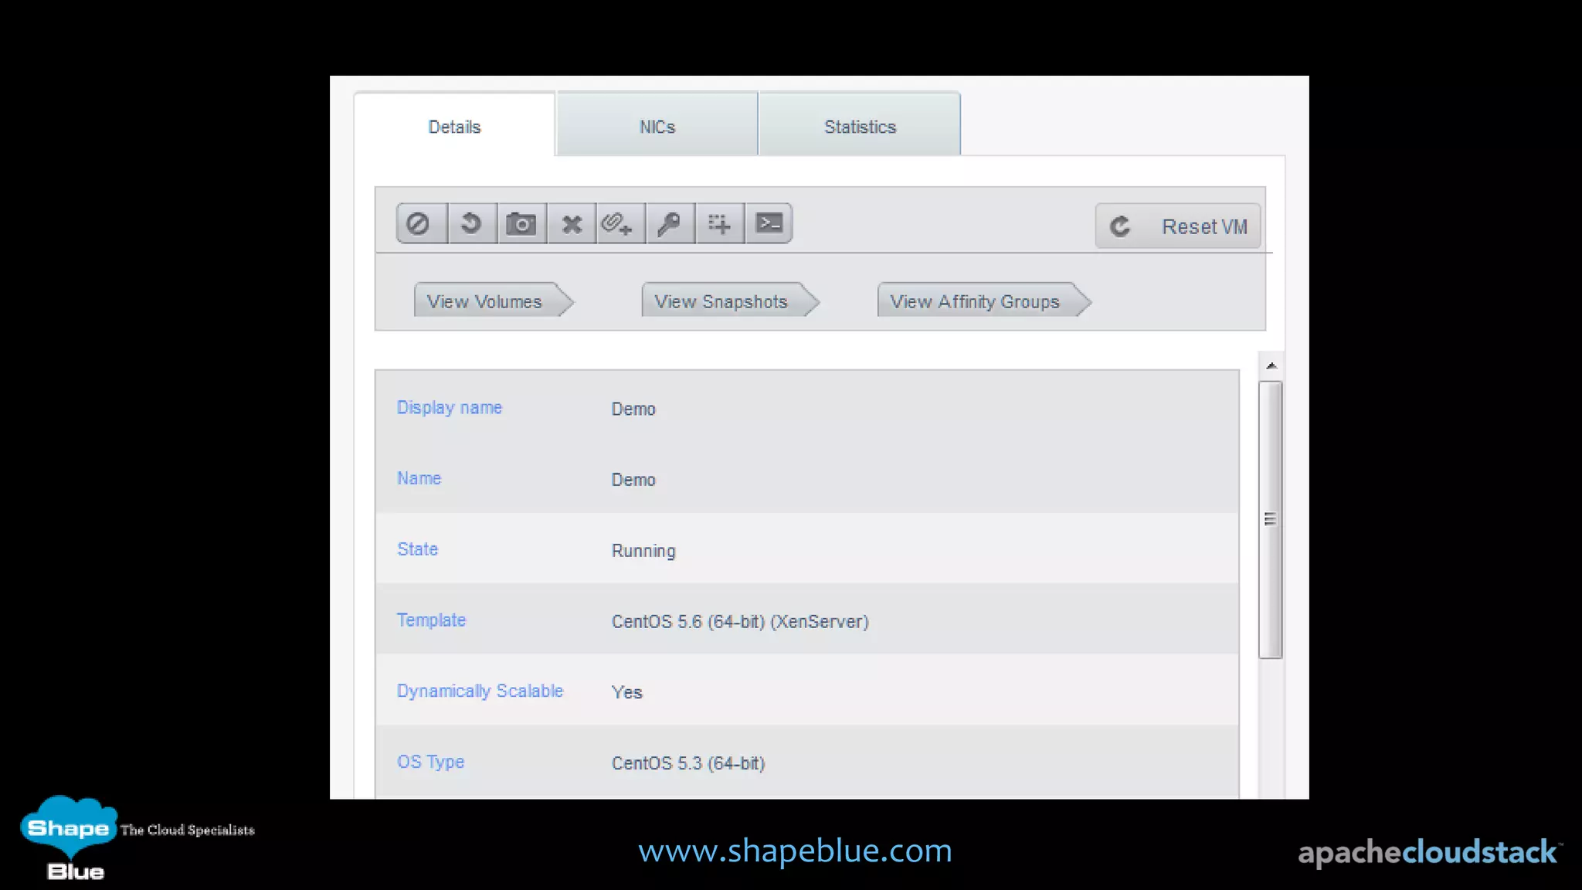
Task: Click the Running state value
Action: click(x=643, y=551)
